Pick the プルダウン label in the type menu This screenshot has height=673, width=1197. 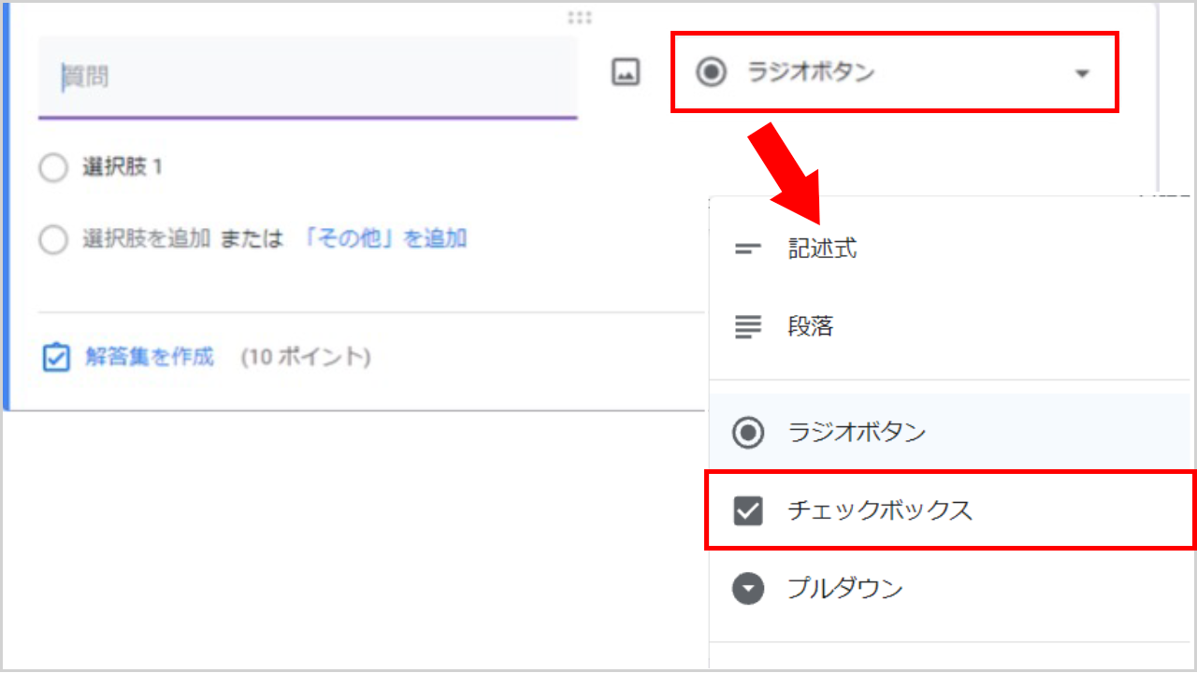[845, 589]
